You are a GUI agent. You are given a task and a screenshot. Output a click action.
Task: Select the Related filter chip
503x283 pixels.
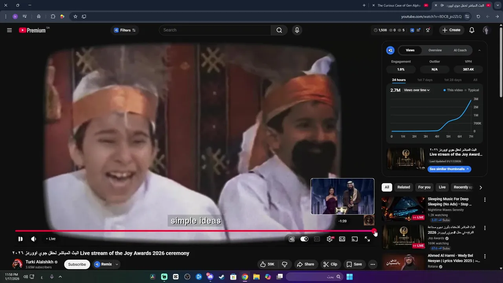click(x=404, y=187)
